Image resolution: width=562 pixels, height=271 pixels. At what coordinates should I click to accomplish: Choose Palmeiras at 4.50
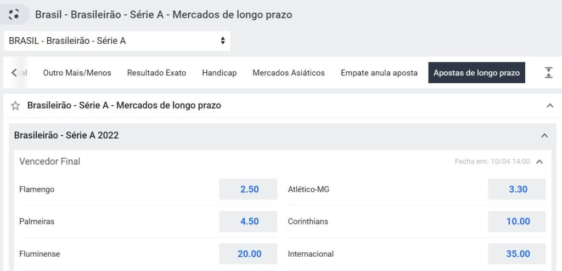(248, 221)
